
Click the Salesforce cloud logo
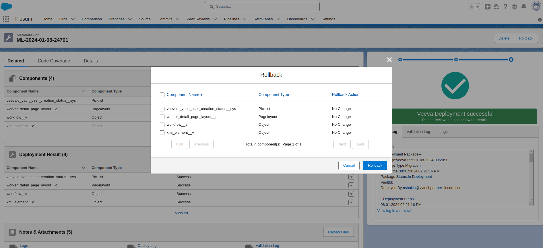coord(6,6)
